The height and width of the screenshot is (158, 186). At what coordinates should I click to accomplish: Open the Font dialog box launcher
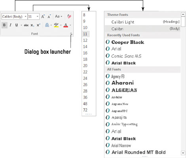click(x=71, y=34)
